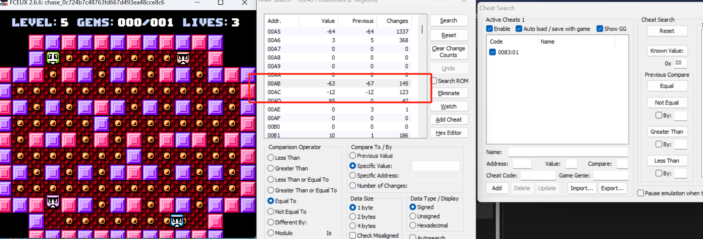
Task: Select 2 bytes data size
Action: click(353, 217)
